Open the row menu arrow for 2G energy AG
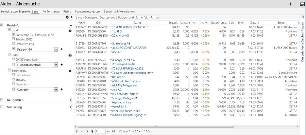 point(111,36)
